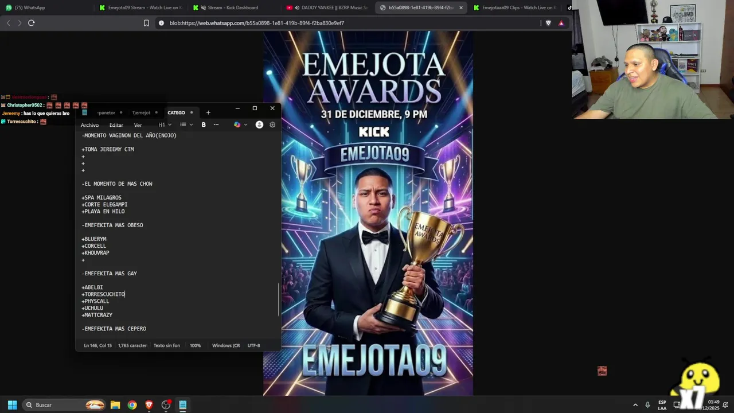The height and width of the screenshot is (413, 734).
Task: Open OBS Studio from the taskbar
Action: 166,405
